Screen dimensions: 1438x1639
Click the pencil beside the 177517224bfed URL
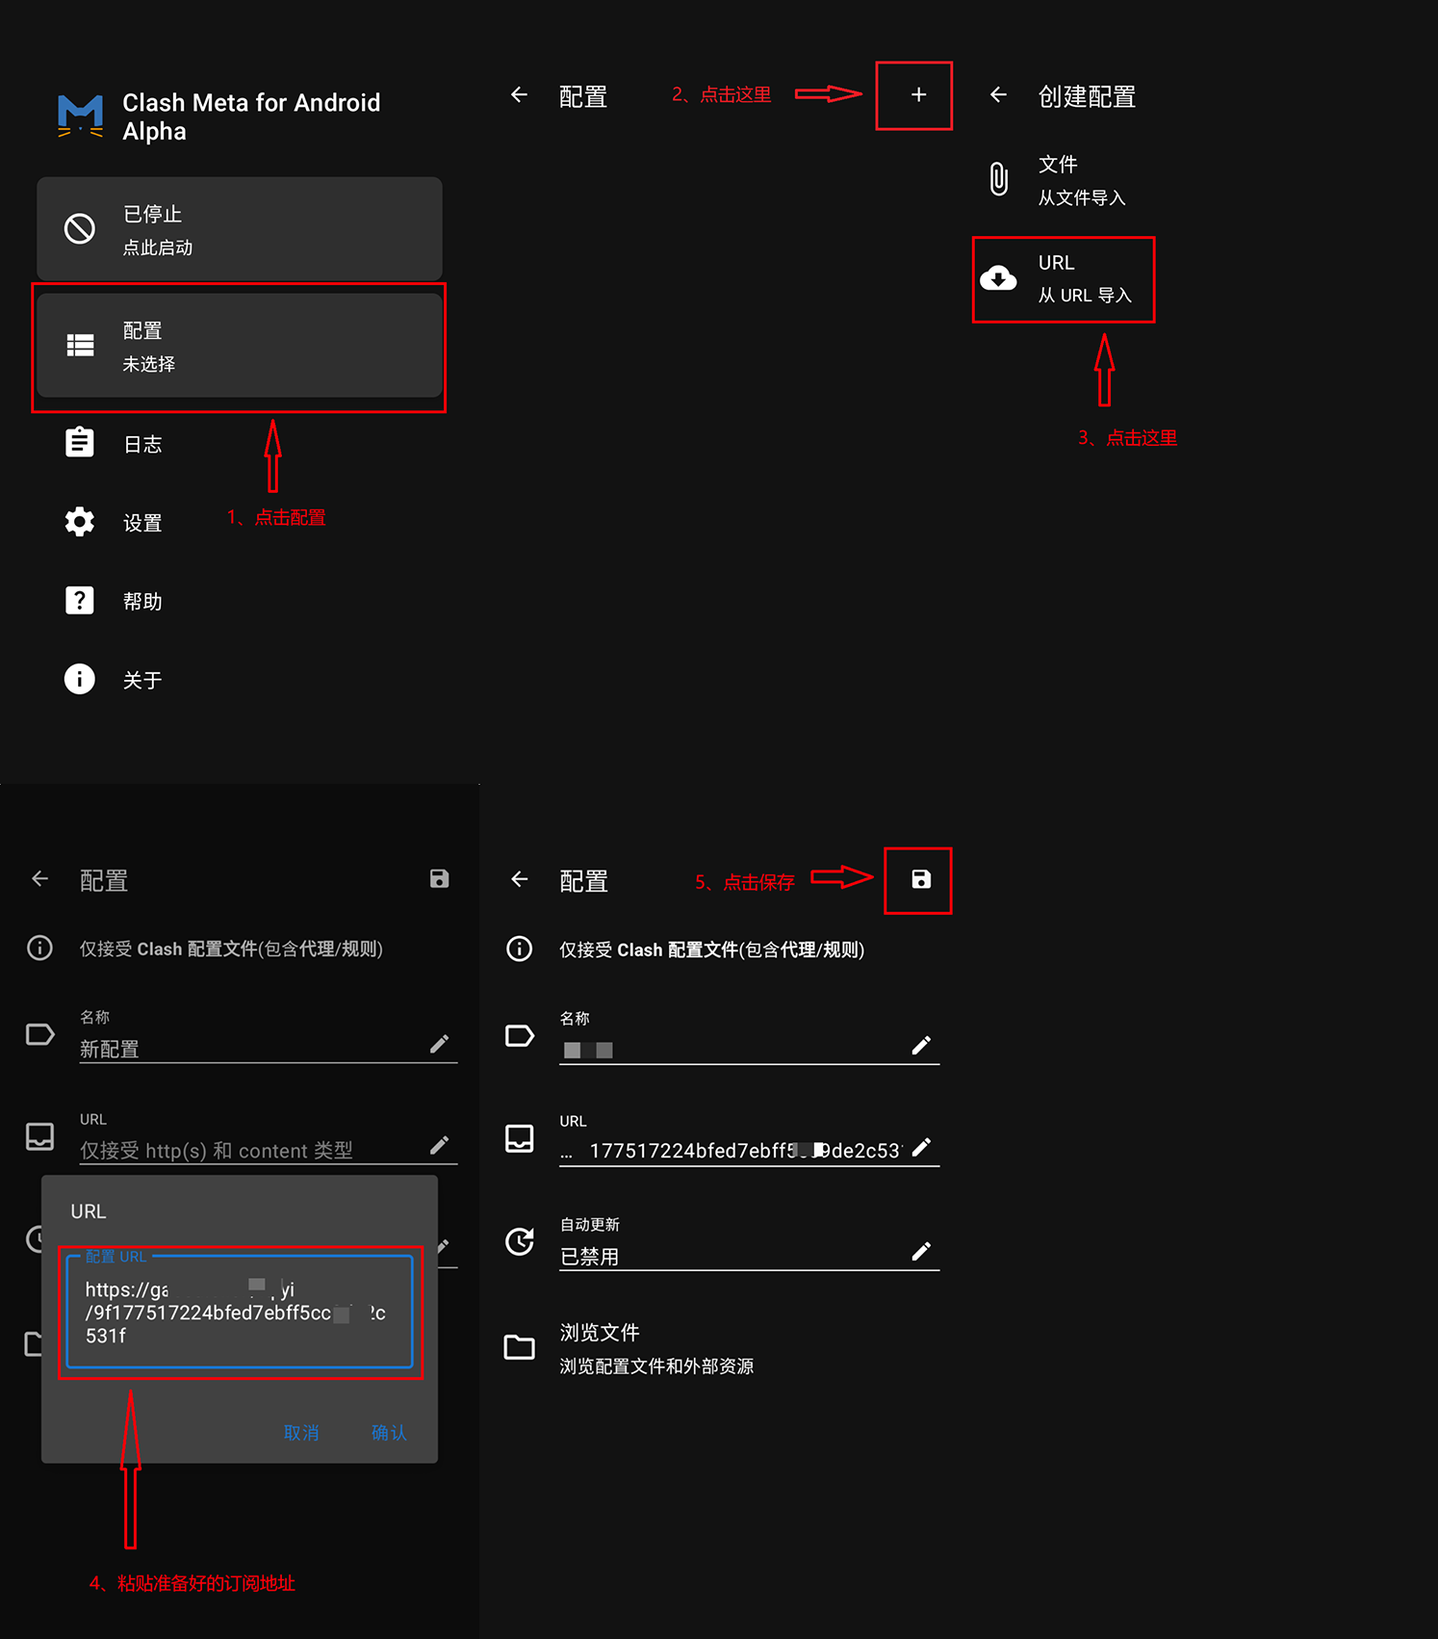click(921, 1147)
